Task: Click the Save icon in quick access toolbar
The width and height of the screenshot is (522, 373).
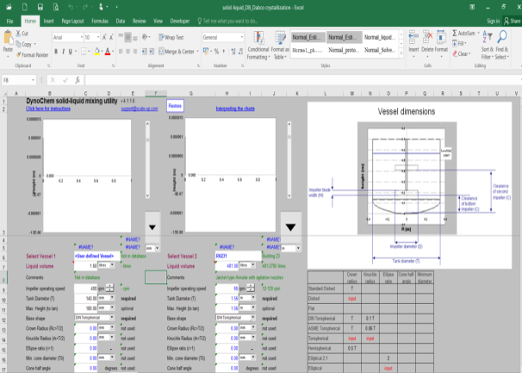Action: pos(40,7)
